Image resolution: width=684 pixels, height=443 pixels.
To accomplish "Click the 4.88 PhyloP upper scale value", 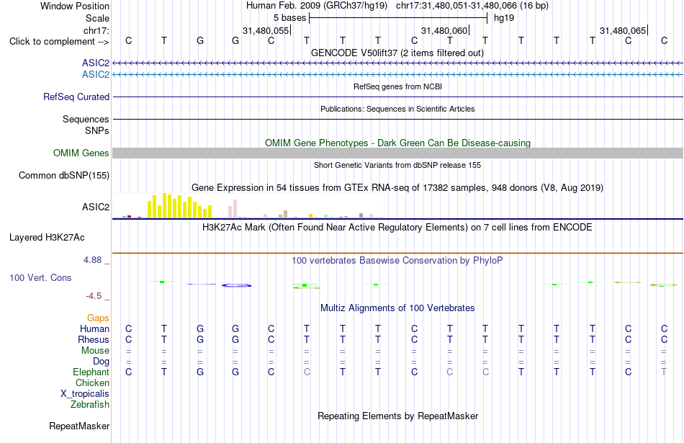I will [x=92, y=260].
